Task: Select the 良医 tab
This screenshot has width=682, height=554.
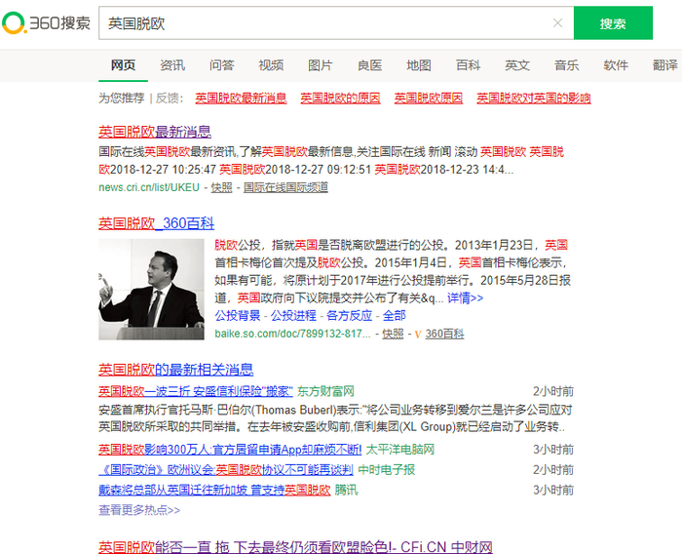Action: click(x=369, y=65)
